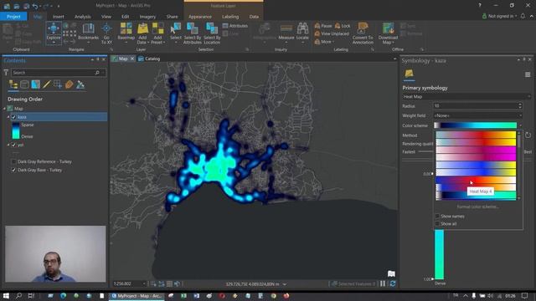This screenshot has height=301, width=536.
Task: Open the notifications bell icon
Action: (523, 16)
